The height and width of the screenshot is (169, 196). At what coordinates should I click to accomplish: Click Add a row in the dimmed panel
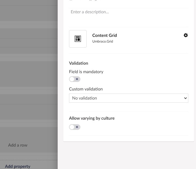18,145
